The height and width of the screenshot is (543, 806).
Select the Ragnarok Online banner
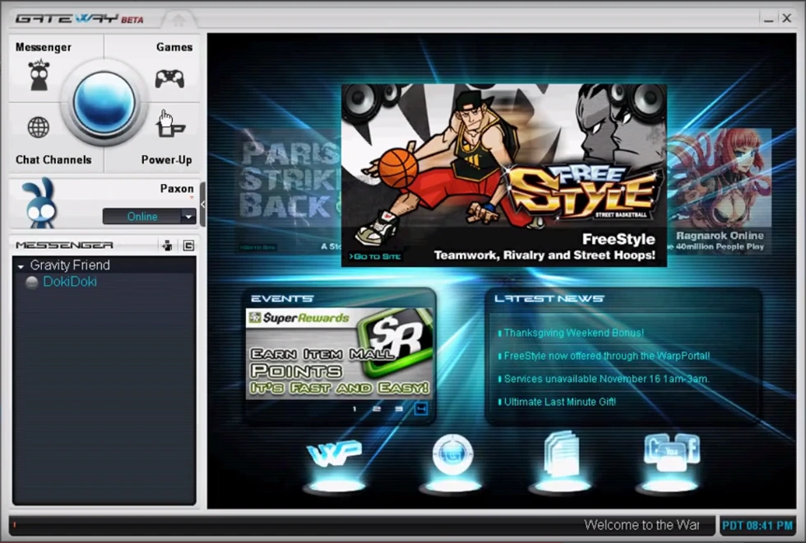coord(719,190)
